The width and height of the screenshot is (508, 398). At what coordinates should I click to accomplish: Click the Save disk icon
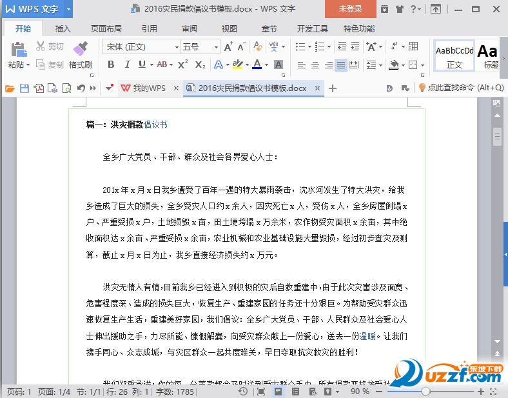click(x=24, y=88)
